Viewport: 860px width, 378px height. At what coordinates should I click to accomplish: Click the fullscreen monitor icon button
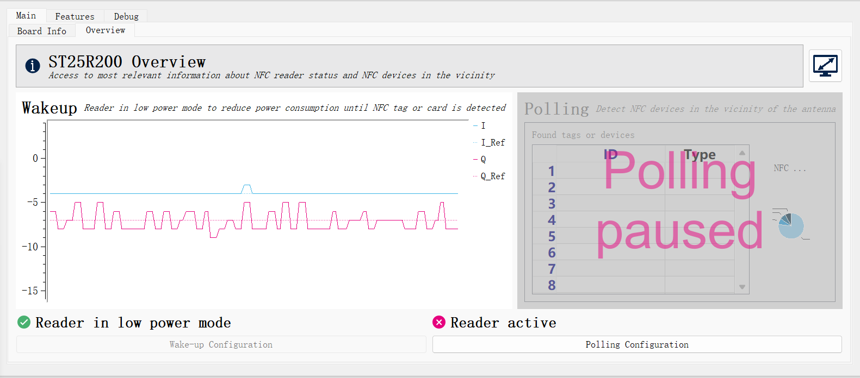click(825, 66)
